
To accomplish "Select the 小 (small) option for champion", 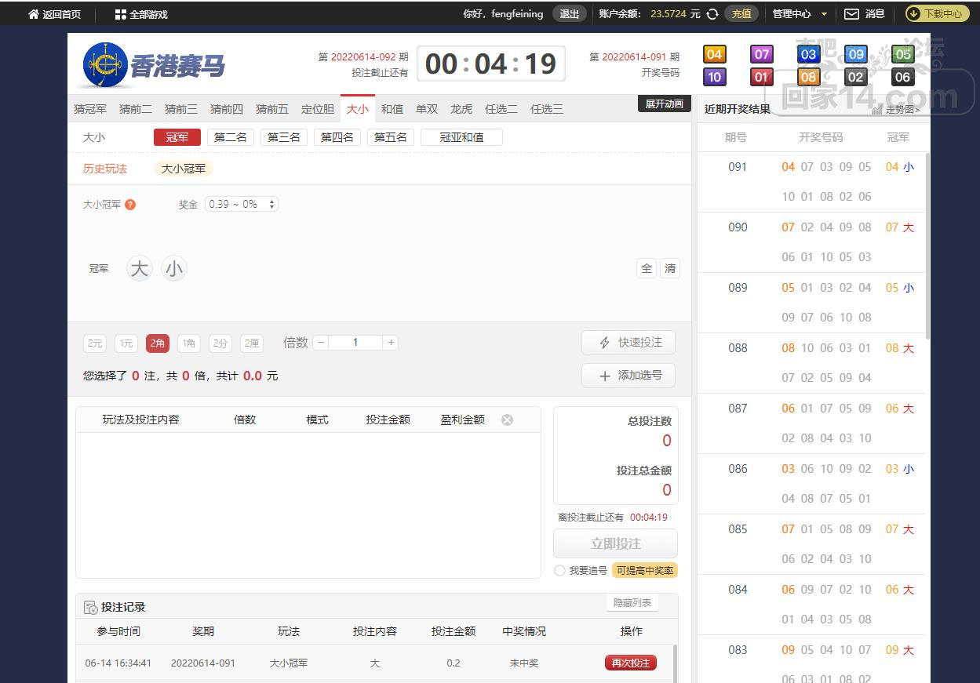I will (173, 269).
